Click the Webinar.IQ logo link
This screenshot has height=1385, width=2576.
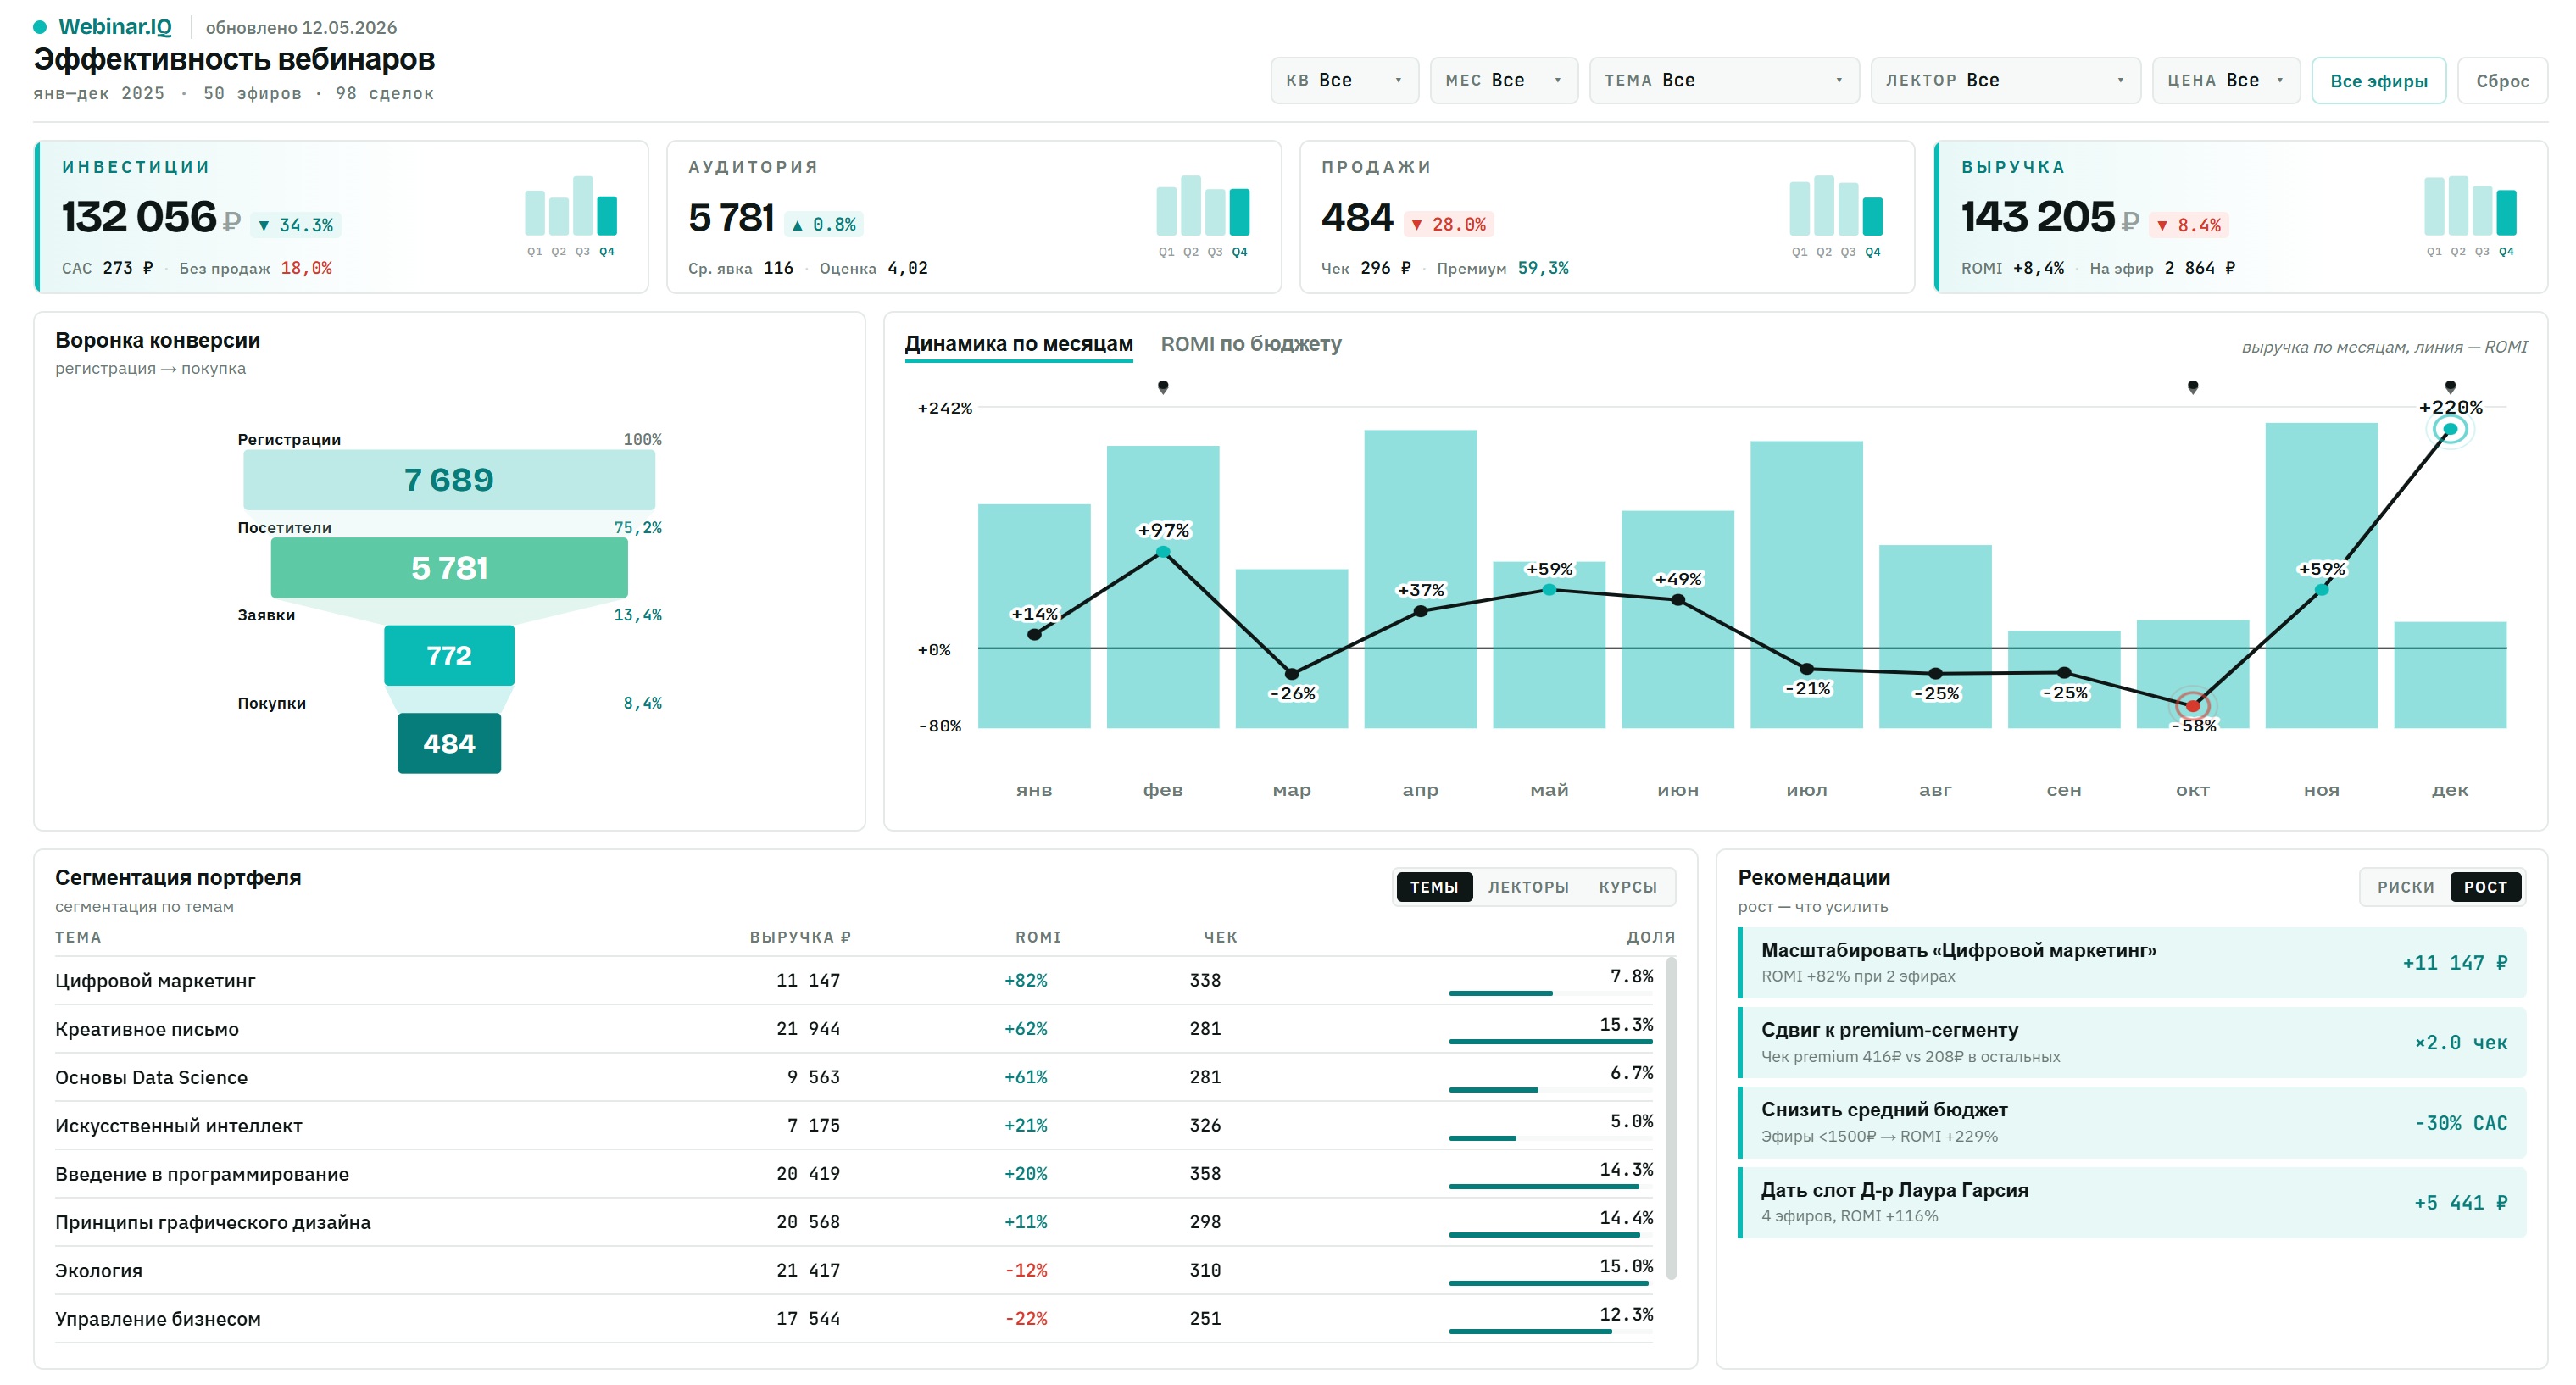[x=114, y=27]
